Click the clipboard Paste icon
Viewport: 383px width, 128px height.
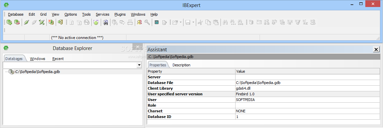(x=216, y=22)
